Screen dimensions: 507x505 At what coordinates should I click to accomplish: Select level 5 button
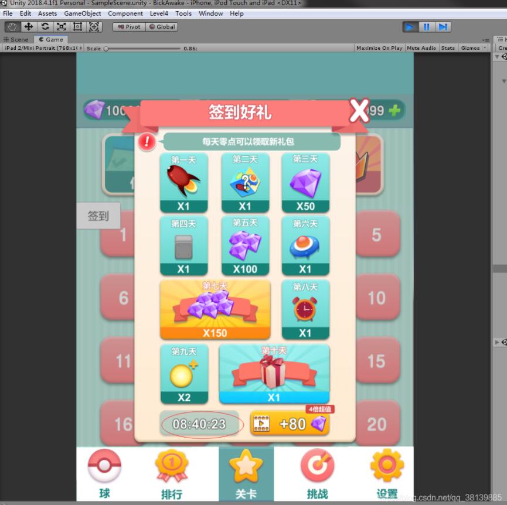tap(378, 234)
